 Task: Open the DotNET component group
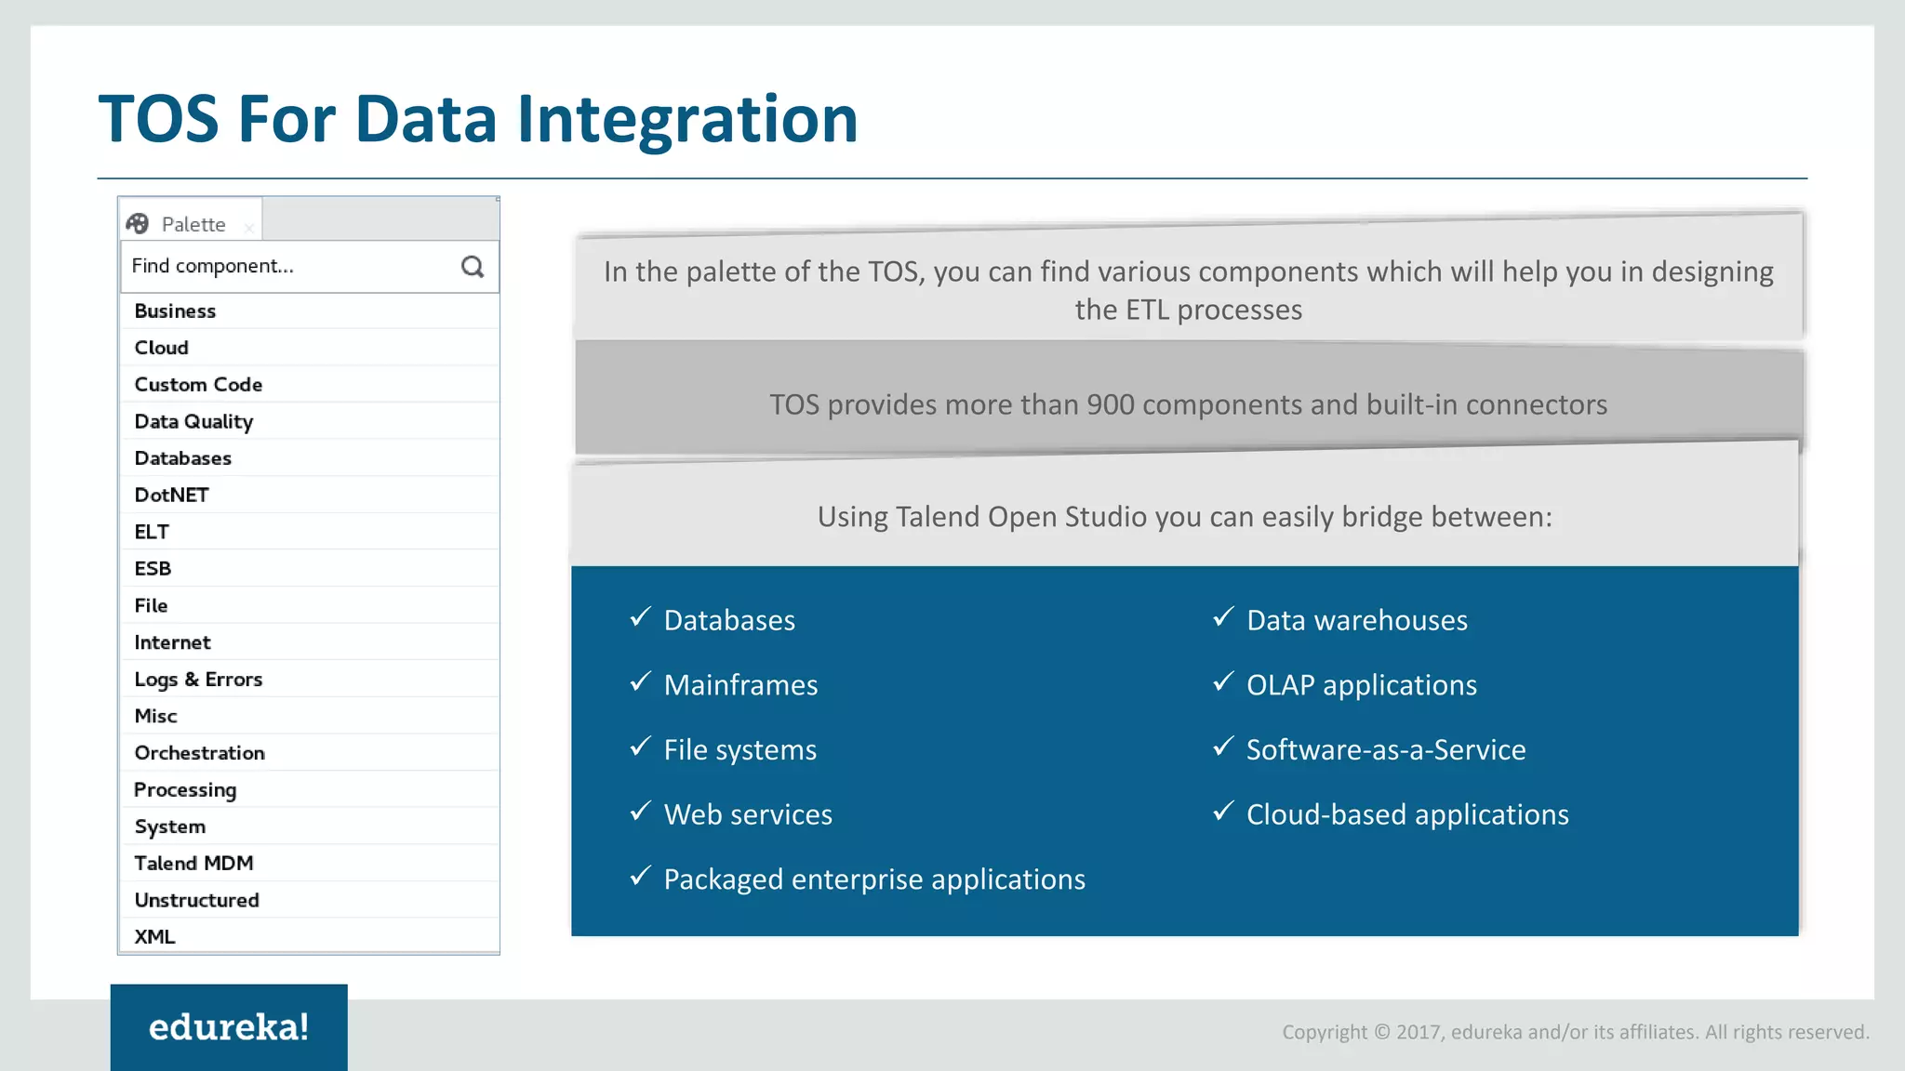(172, 495)
